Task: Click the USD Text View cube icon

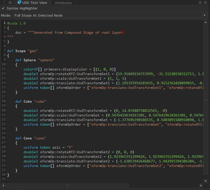Action: point(19,3)
